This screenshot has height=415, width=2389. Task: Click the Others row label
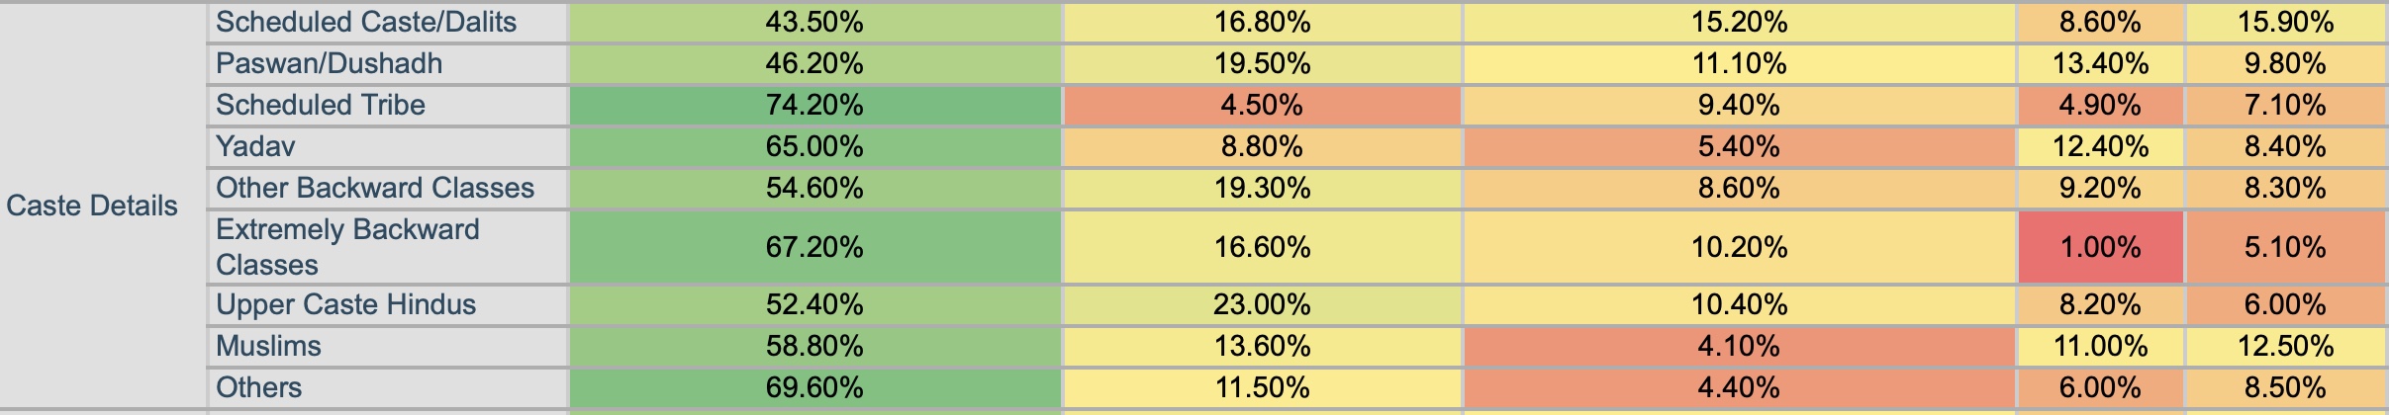tap(259, 387)
